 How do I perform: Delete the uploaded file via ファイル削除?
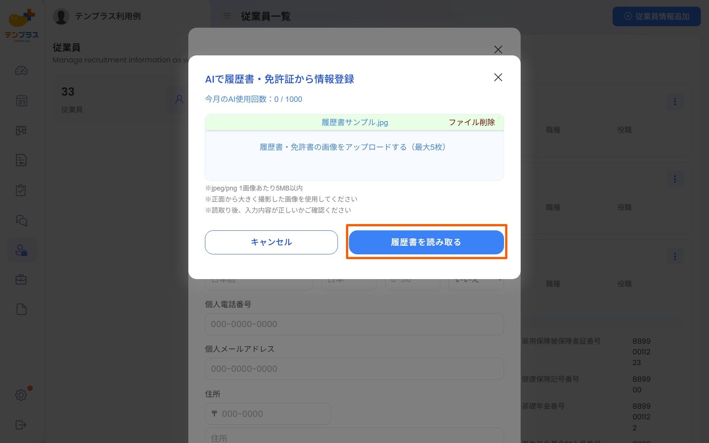472,122
